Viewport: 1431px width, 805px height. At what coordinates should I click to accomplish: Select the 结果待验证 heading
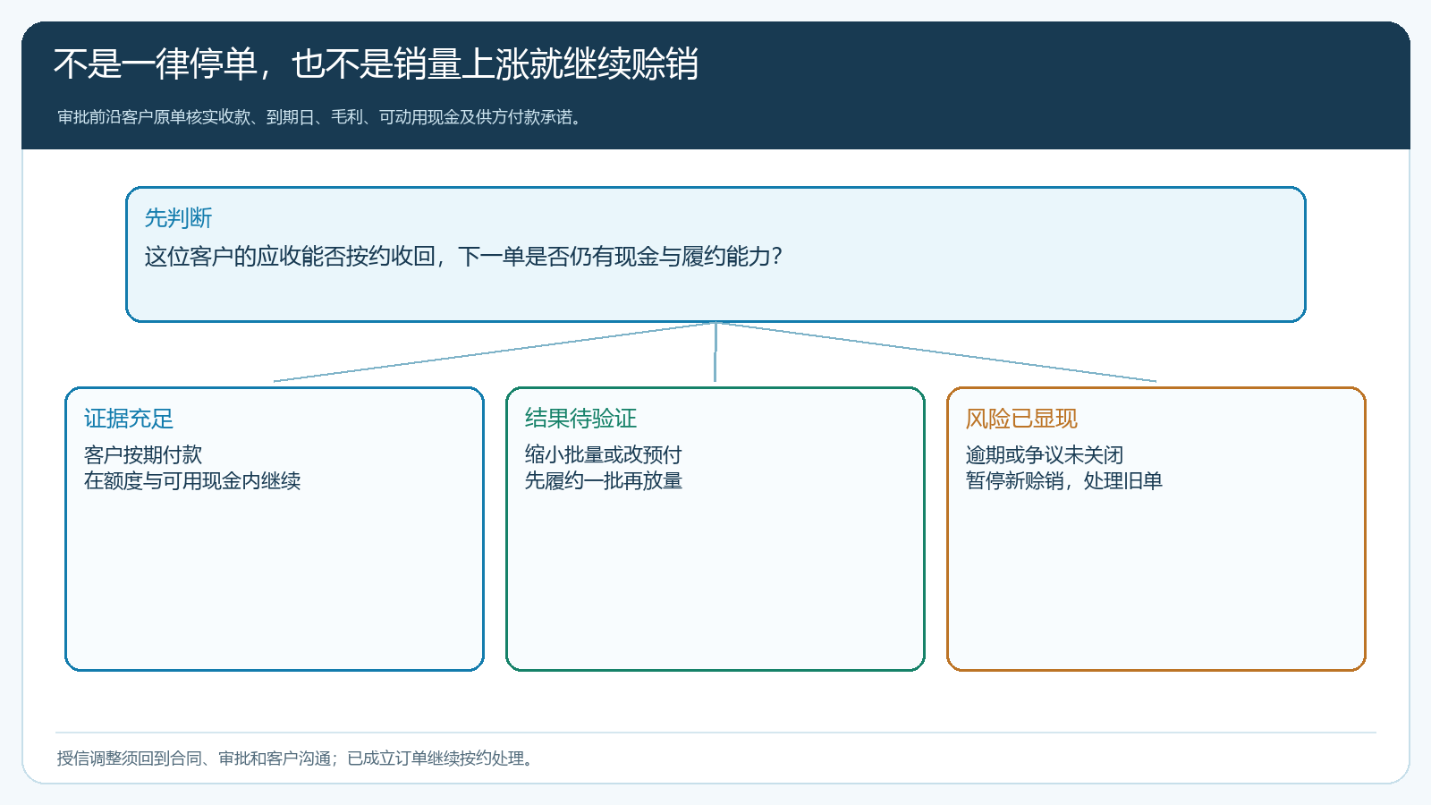(580, 419)
